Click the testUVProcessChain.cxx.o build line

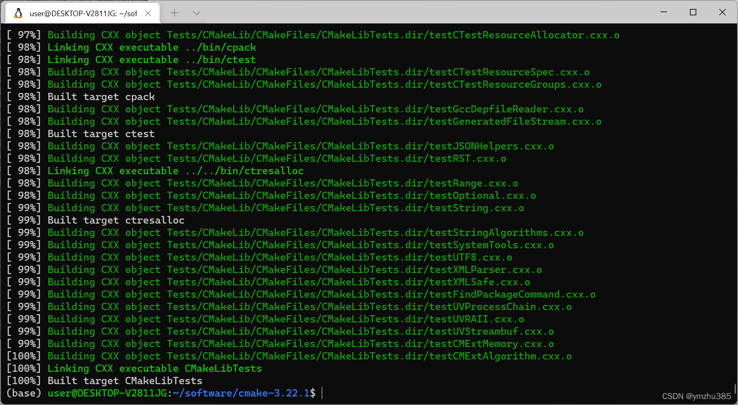(289, 307)
